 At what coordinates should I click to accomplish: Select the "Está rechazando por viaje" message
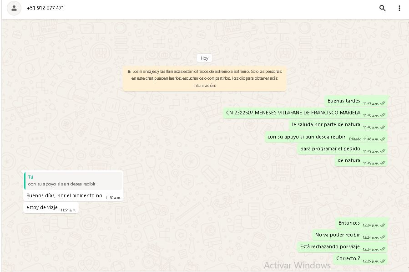coord(330,247)
